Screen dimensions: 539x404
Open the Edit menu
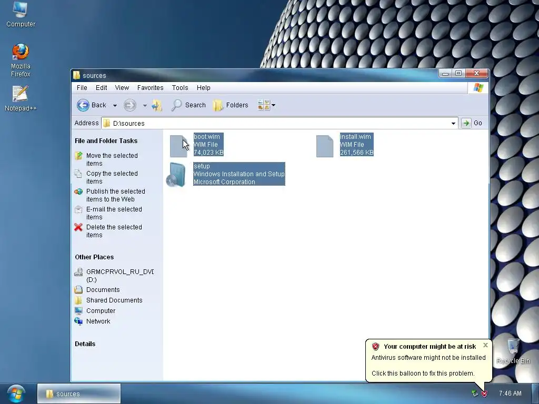102,88
